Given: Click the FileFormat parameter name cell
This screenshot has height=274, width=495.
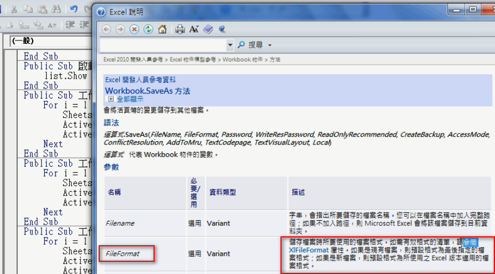Looking at the screenshot, I should 123,254.
